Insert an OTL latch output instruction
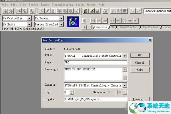The image size is (171, 114). click(136, 21)
